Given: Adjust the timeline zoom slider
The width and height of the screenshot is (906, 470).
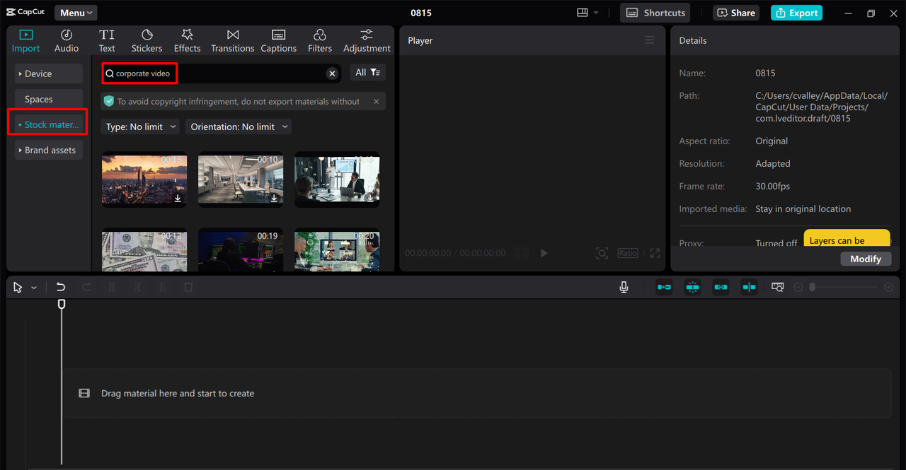Looking at the screenshot, I should pyautogui.click(x=844, y=287).
